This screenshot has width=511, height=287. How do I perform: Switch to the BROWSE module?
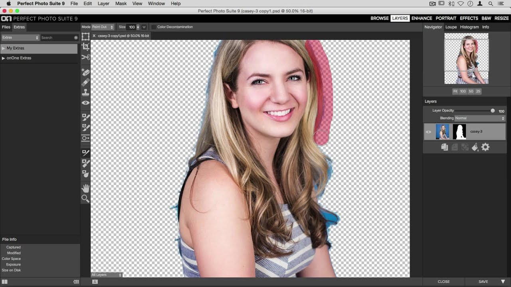[x=380, y=18]
